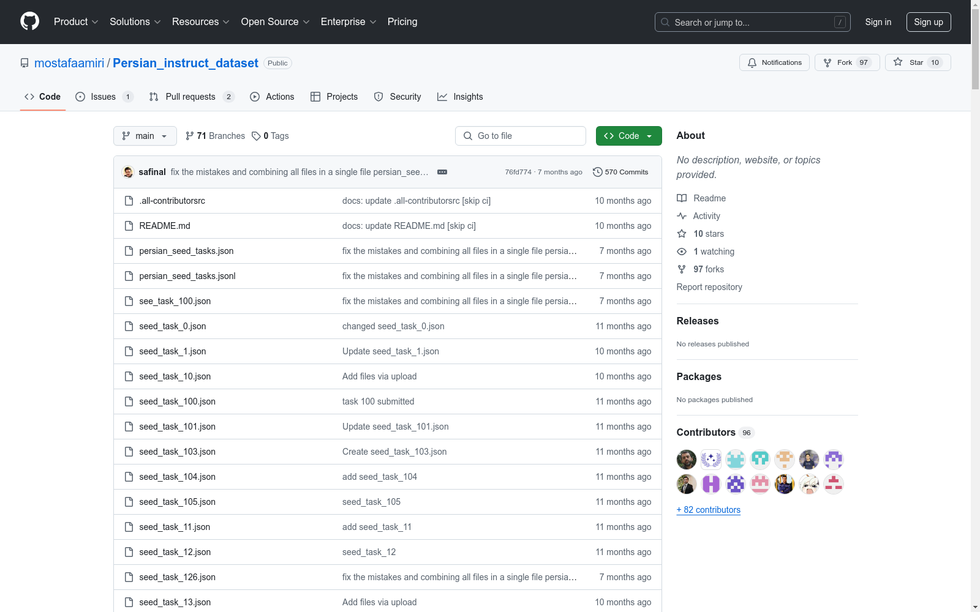View the Insights tab

(460, 97)
